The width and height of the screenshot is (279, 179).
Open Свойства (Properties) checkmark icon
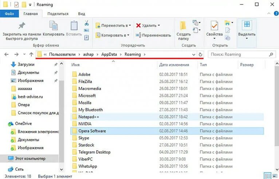tap(215, 26)
